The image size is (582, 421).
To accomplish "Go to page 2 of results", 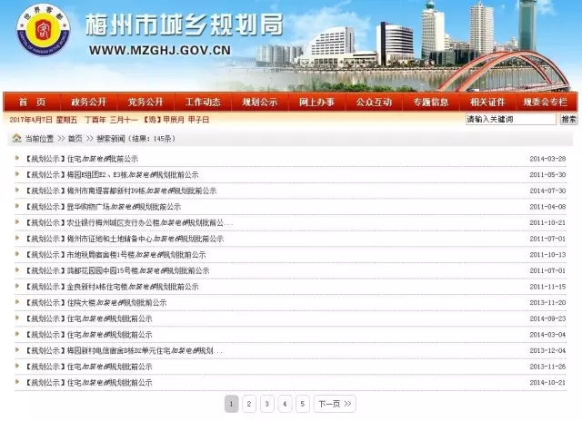I will point(249,404).
